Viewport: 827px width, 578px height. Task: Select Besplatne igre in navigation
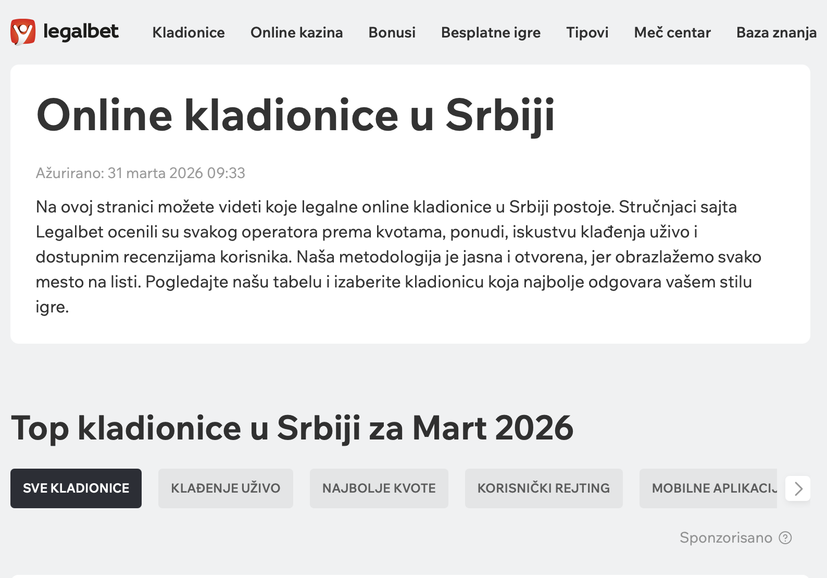coord(491,32)
